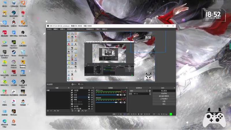Screen dimensions: 231x130
Task: Open the 编辑(E) menu
Action: click(56, 29)
